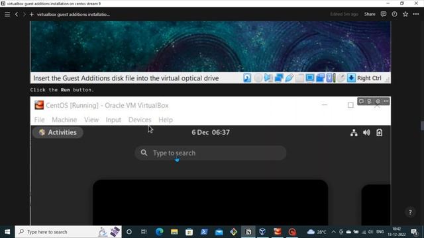Viewport: 424px width, 238px height.
Task: Go forward to the next Notion page
Action: pos(24,15)
